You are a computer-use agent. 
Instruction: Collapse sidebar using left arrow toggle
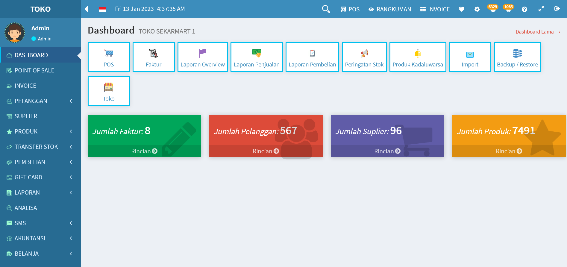[x=87, y=9]
